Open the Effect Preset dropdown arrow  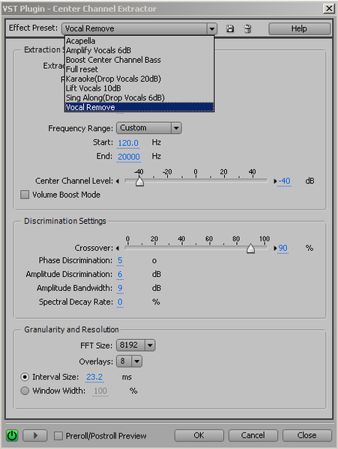click(211, 28)
